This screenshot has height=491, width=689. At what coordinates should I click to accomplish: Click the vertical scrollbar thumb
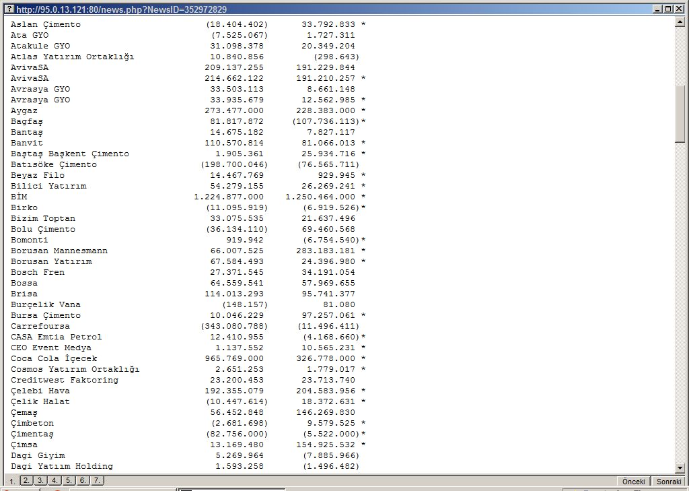coord(680,114)
